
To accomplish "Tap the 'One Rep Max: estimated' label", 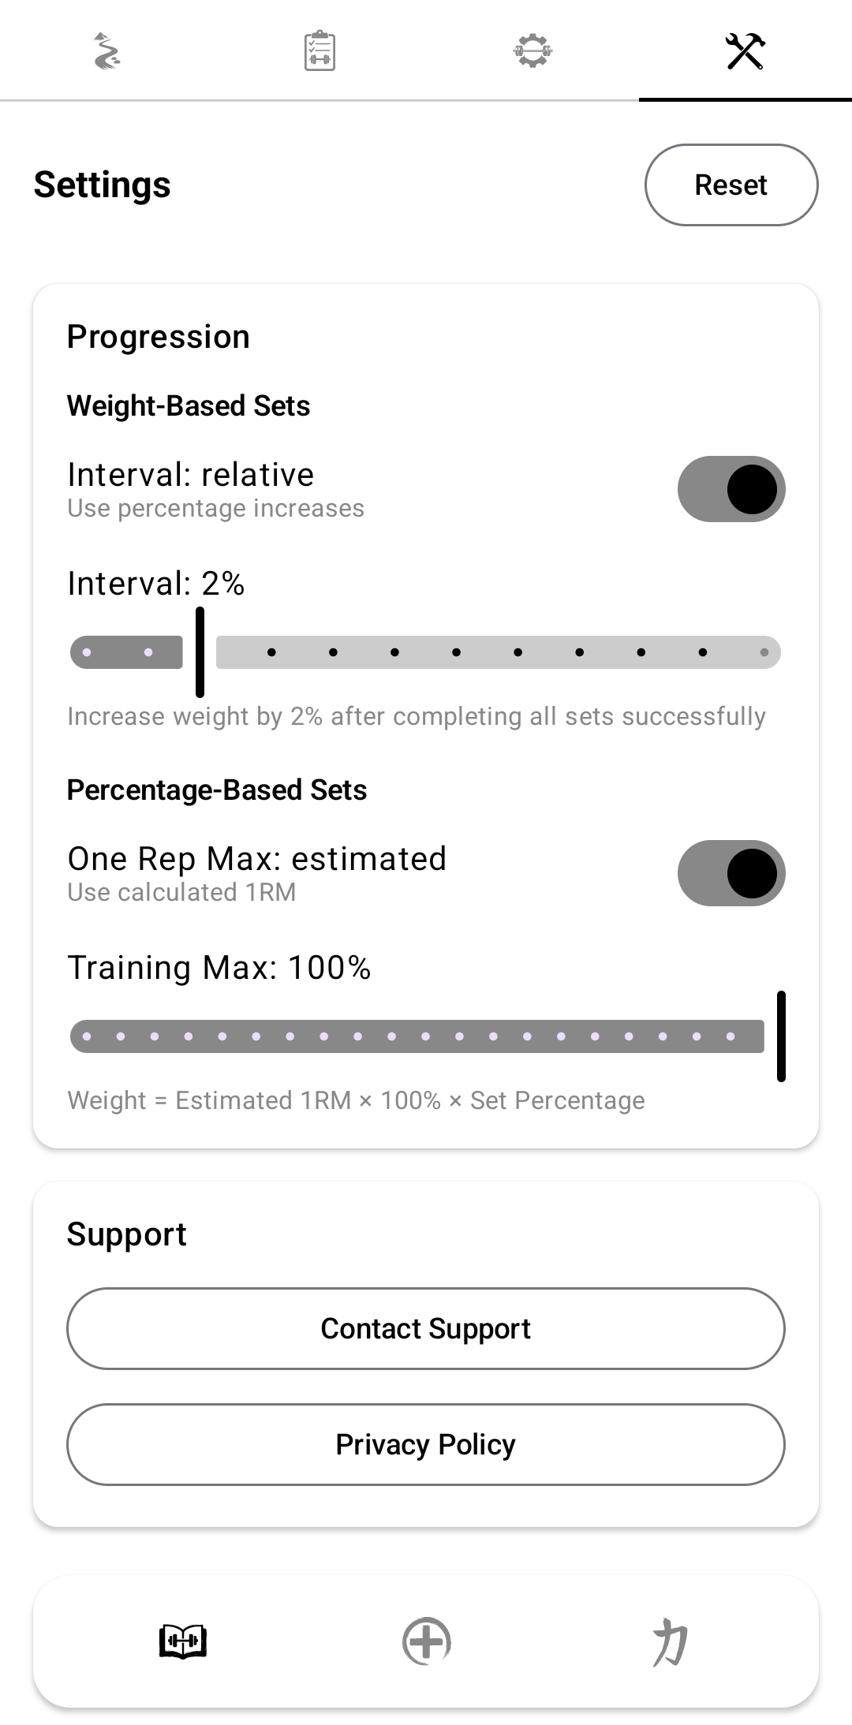I will (257, 859).
